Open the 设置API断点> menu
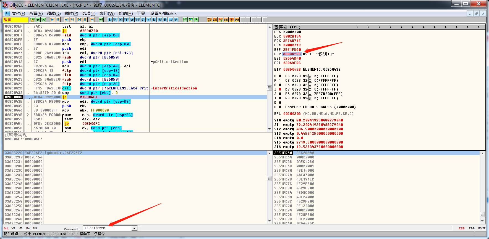Viewport: 489px width, 239px height. 163,13
